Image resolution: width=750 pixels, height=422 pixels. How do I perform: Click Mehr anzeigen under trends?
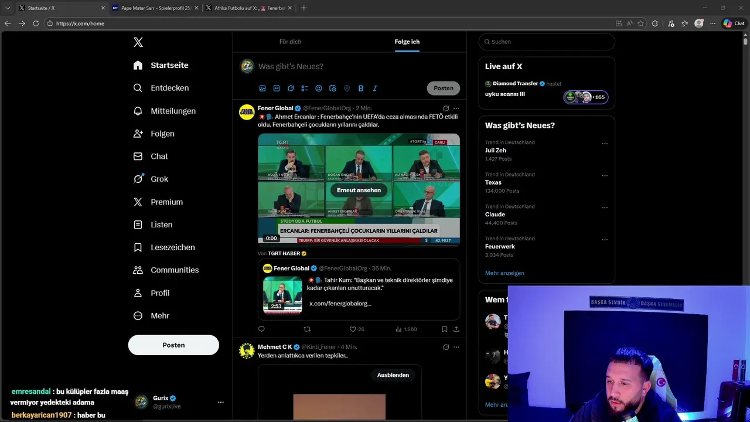point(504,273)
